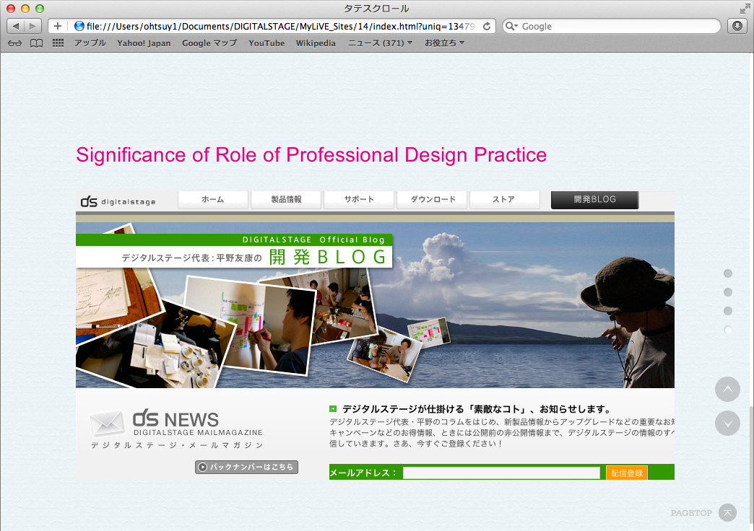The height and width of the screenshot is (531, 754).
Task: Select first page indicator dot
Action: tap(728, 273)
